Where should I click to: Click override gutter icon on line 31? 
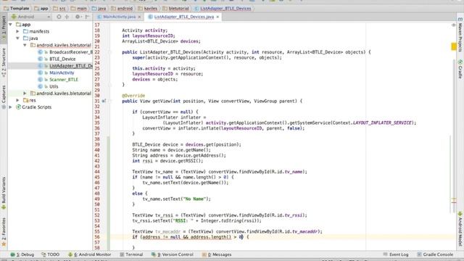pos(104,101)
